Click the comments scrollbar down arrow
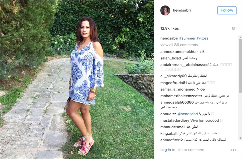The height and width of the screenshot is (159, 243). coord(240,138)
